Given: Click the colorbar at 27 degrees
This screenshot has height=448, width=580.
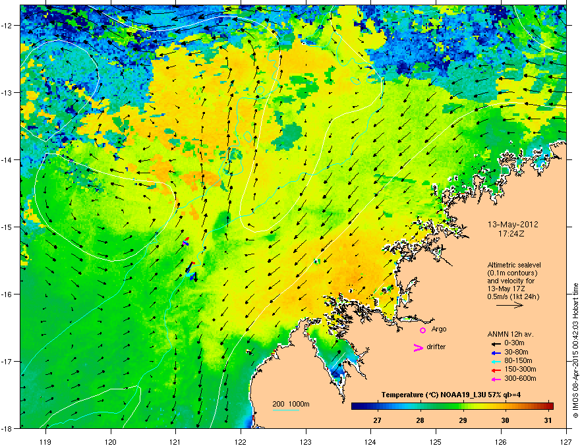Looking at the screenshot, I should [x=377, y=406].
